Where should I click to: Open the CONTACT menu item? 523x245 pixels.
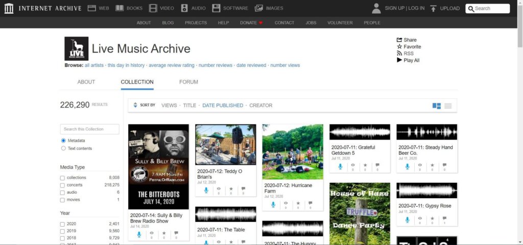pyautogui.click(x=284, y=23)
